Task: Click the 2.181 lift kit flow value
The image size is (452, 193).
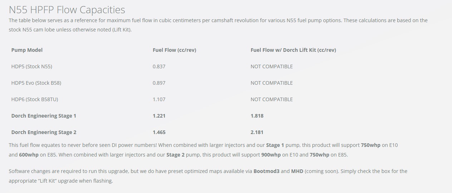Action: 257,132
